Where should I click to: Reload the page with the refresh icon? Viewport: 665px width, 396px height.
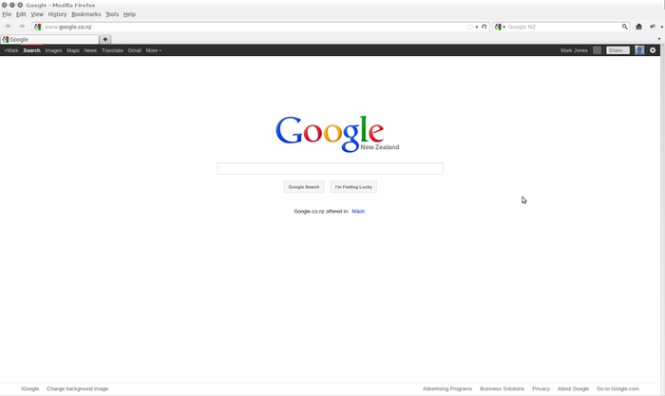[x=484, y=27]
